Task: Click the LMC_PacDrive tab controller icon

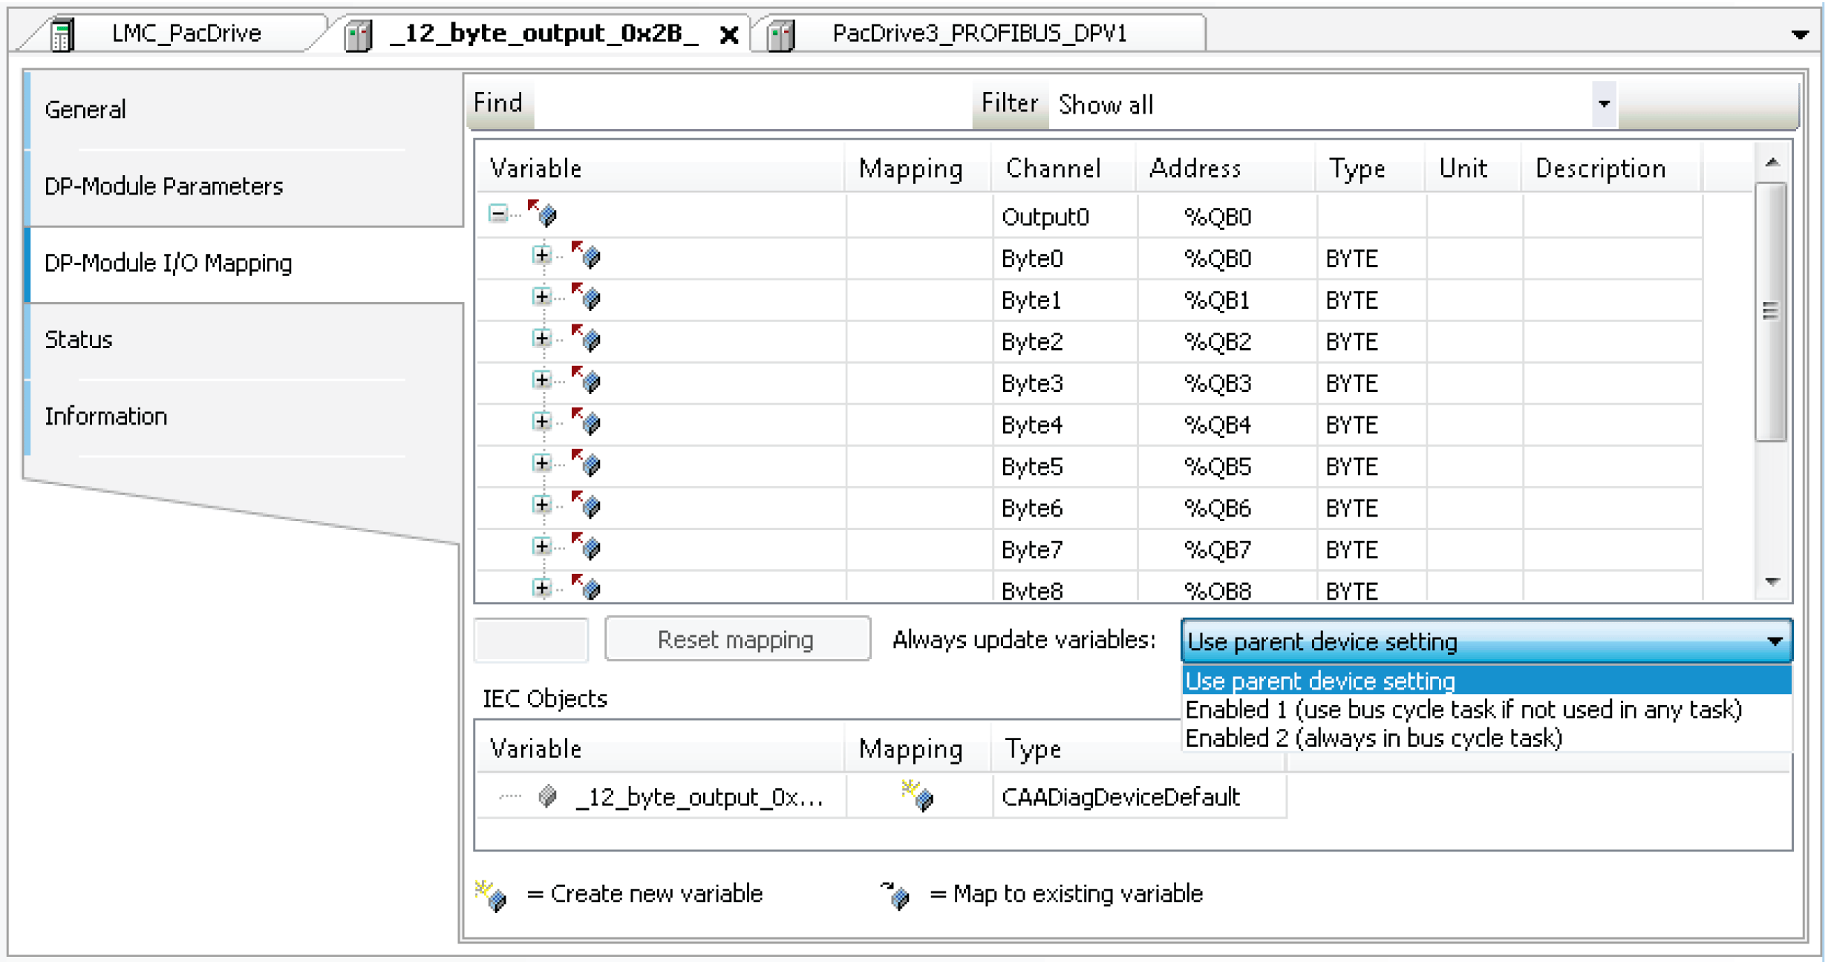Action: pos(63,34)
